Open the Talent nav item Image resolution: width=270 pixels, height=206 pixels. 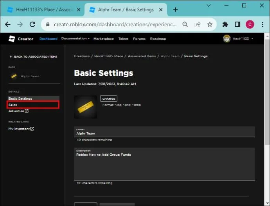[123, 39]
